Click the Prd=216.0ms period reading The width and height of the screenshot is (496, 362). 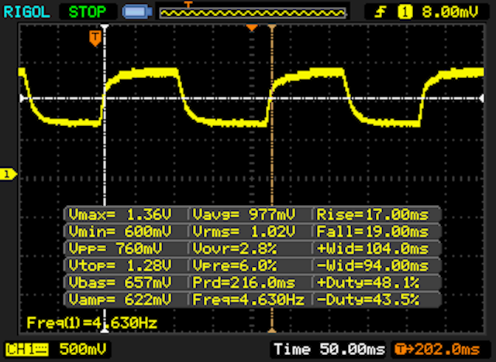[x=244, y=282]
